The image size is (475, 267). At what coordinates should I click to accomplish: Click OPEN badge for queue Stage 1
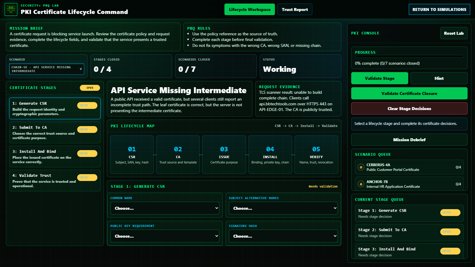pos(450,213)
